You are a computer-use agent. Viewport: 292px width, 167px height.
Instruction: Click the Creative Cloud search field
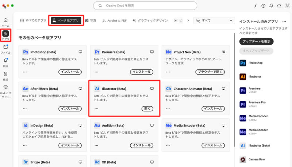145,5
